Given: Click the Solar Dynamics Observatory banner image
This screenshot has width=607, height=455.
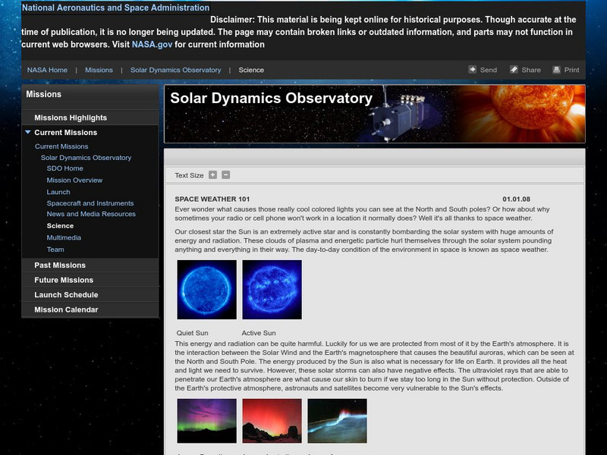Looking at the screenshot, I should (x=375, y=114).
